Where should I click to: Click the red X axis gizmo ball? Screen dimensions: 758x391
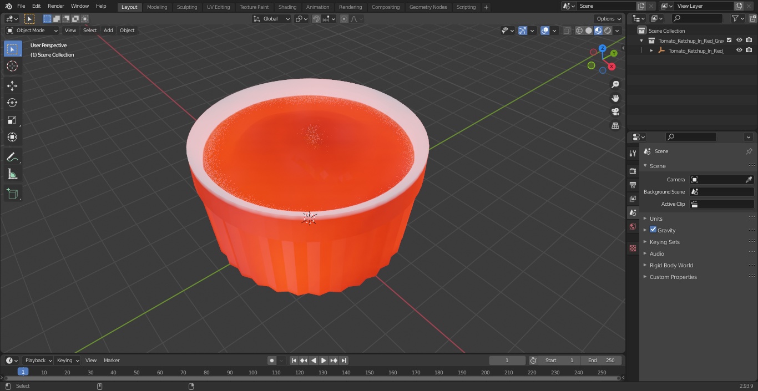coord(612,67)
